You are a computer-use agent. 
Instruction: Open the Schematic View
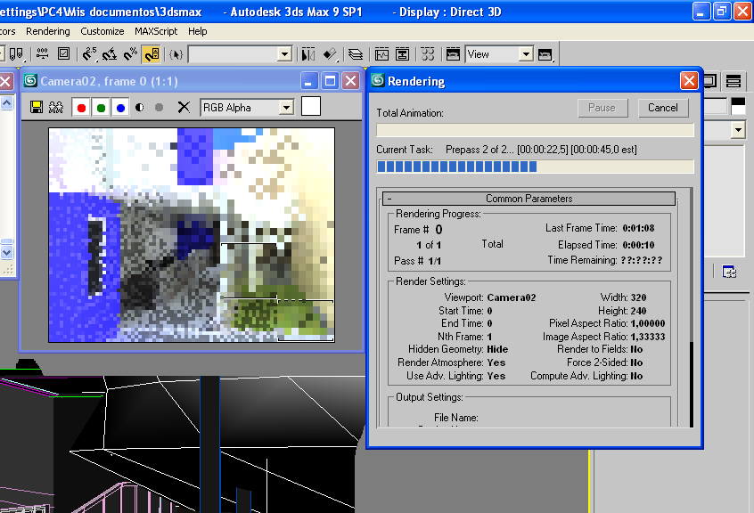(403, 54)
